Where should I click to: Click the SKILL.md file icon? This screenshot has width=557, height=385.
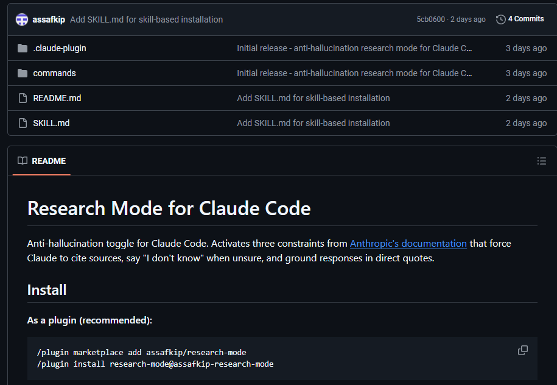[x=23, y=123]
